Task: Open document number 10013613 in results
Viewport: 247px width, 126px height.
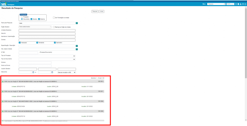Action: [x=100, y=81]
